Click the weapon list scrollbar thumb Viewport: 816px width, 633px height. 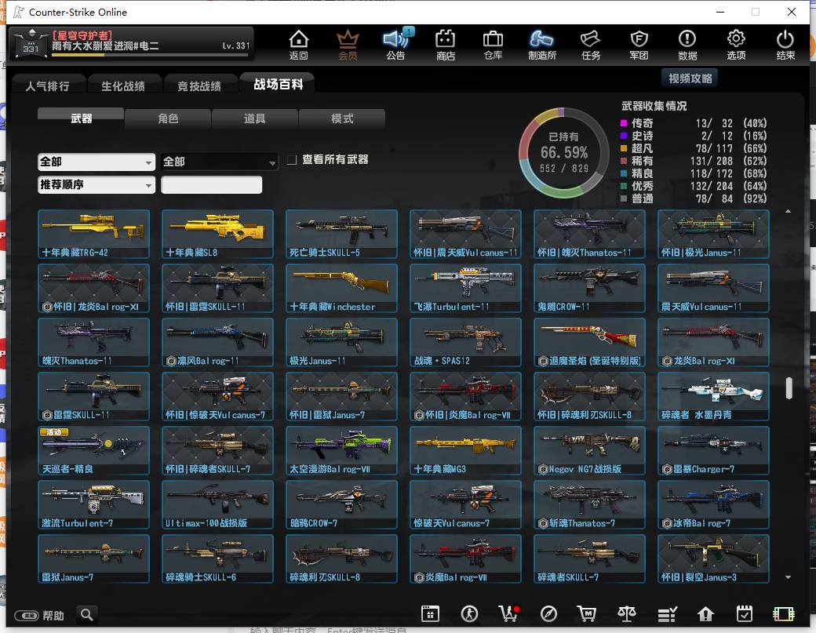789,388
